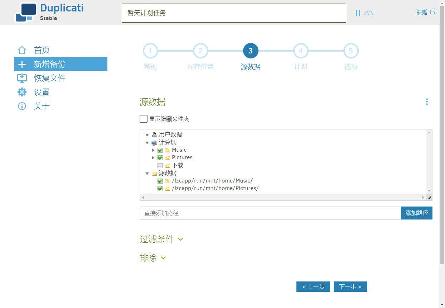Screen dimensions: 445x308
Task: Select 新增备份 in the sidebar menu
Action: click(61, 64)
